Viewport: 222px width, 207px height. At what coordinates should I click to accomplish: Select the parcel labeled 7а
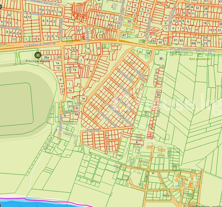click(x=74, y=70)
